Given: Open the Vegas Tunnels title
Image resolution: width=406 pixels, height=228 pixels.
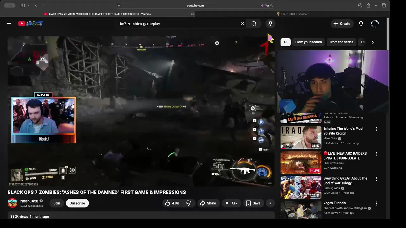Looking at the screenshot, I should click(x=334, y=203).
